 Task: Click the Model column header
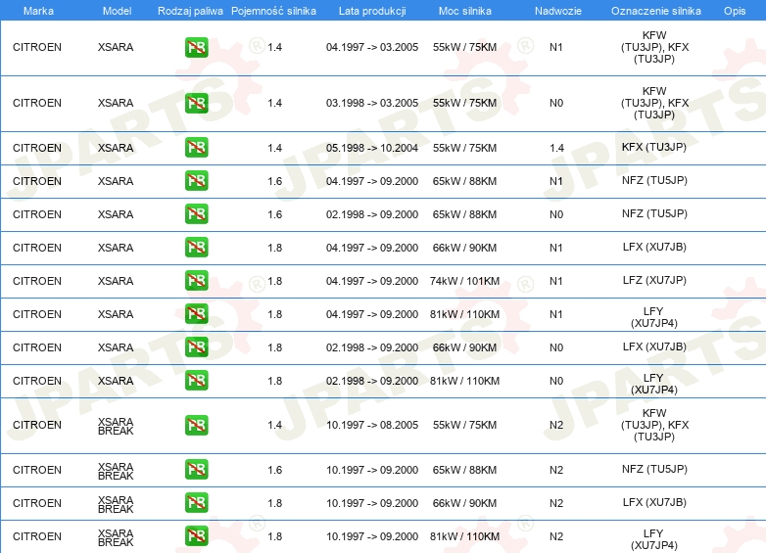(x=117, y=11)
